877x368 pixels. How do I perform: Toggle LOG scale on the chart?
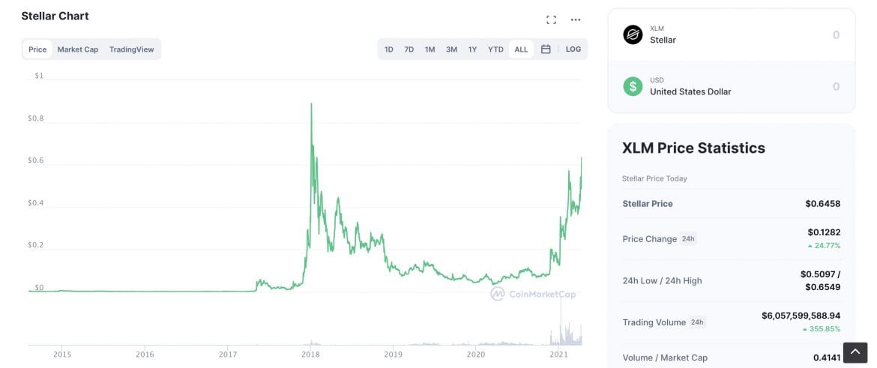tap(573, 49)
